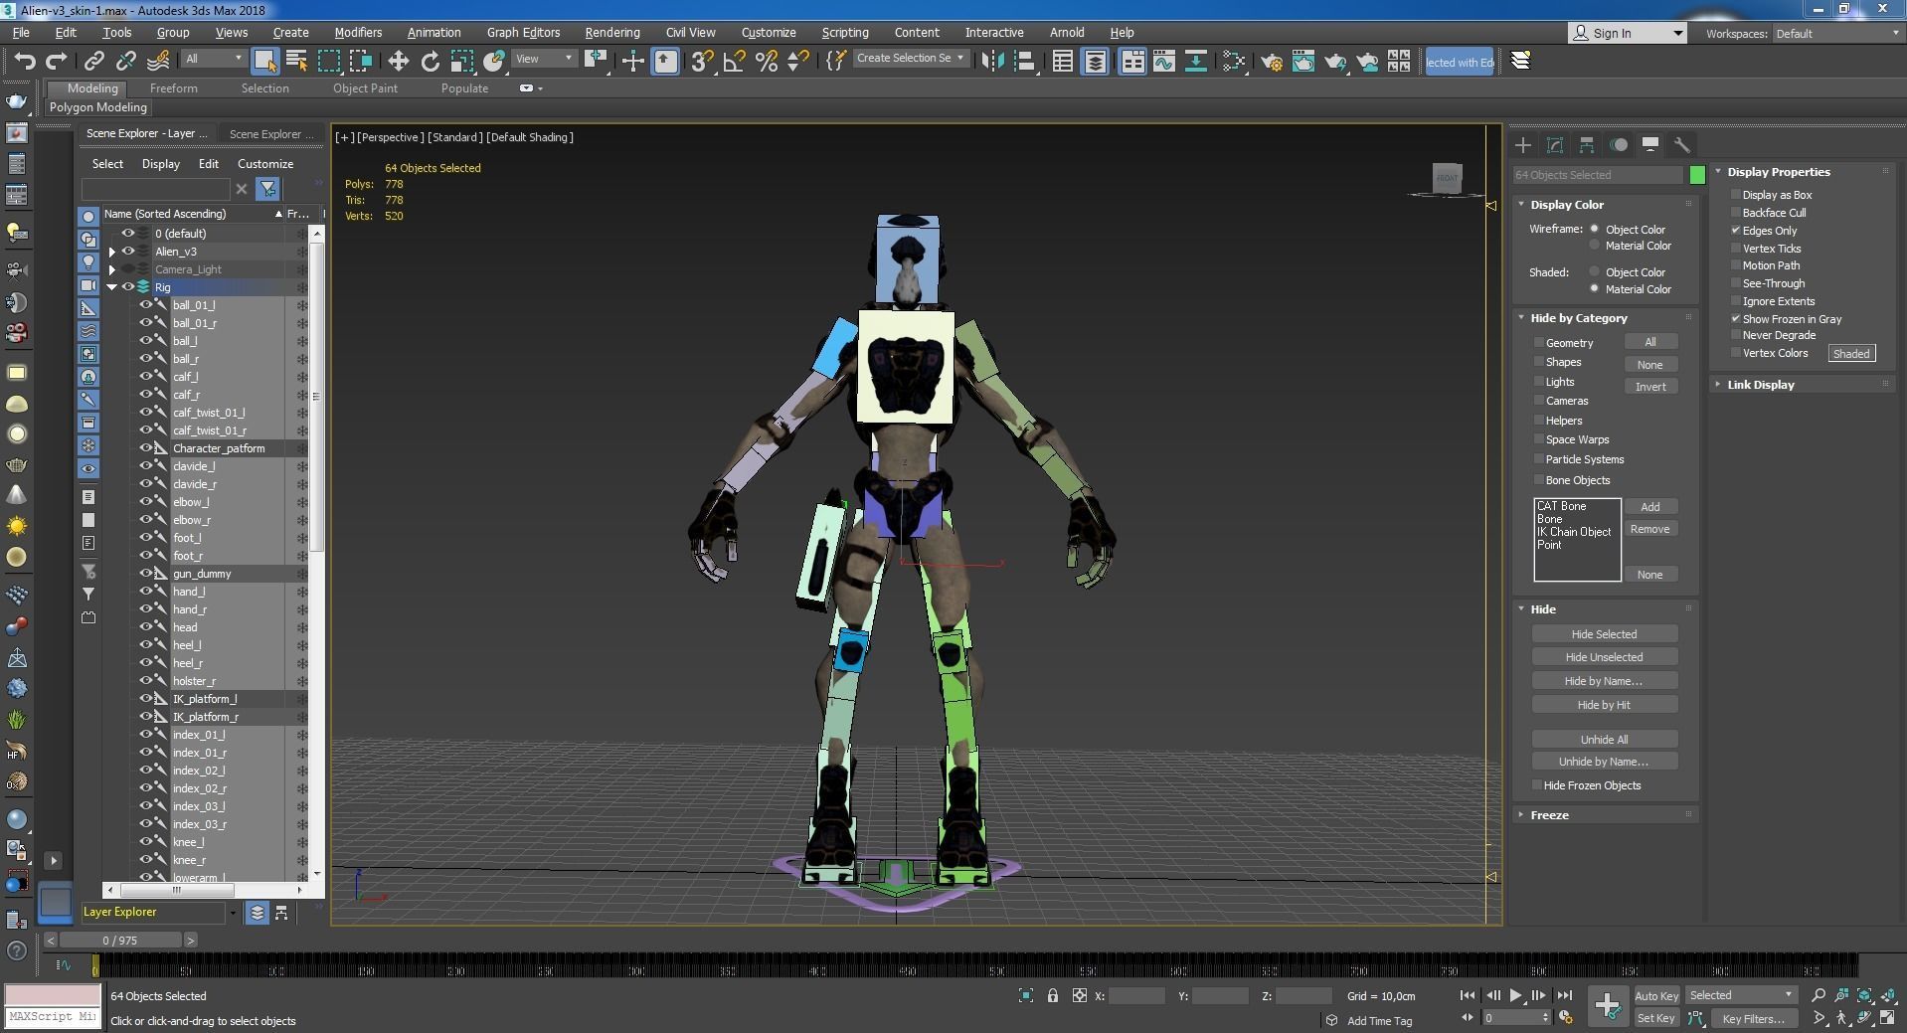Uncheck Edges Only checkbox
The image size is (1907, 1033).
pos(1736,231)
